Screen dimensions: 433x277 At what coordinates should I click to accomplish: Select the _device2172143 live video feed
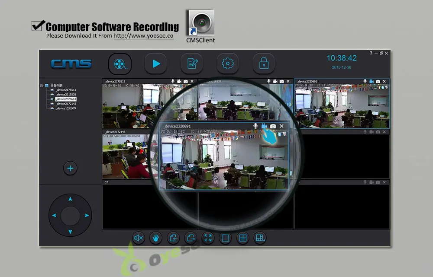pyautogui.click(x=127, y=156)
